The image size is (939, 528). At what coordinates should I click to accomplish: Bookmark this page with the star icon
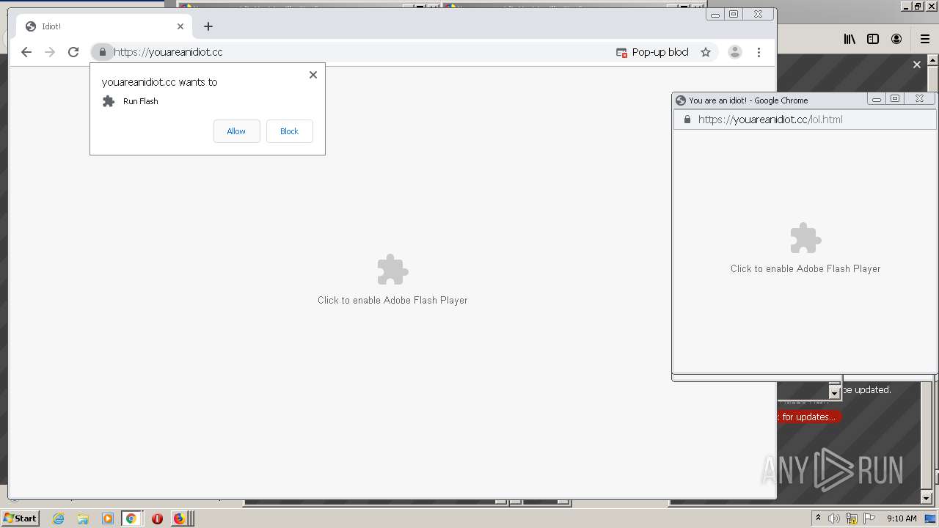(x=706, y=52)
